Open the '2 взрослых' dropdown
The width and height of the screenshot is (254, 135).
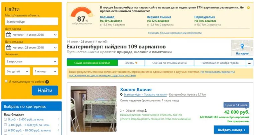pos(31,61)
